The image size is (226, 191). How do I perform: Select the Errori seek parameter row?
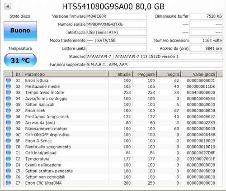pos(113,110)
